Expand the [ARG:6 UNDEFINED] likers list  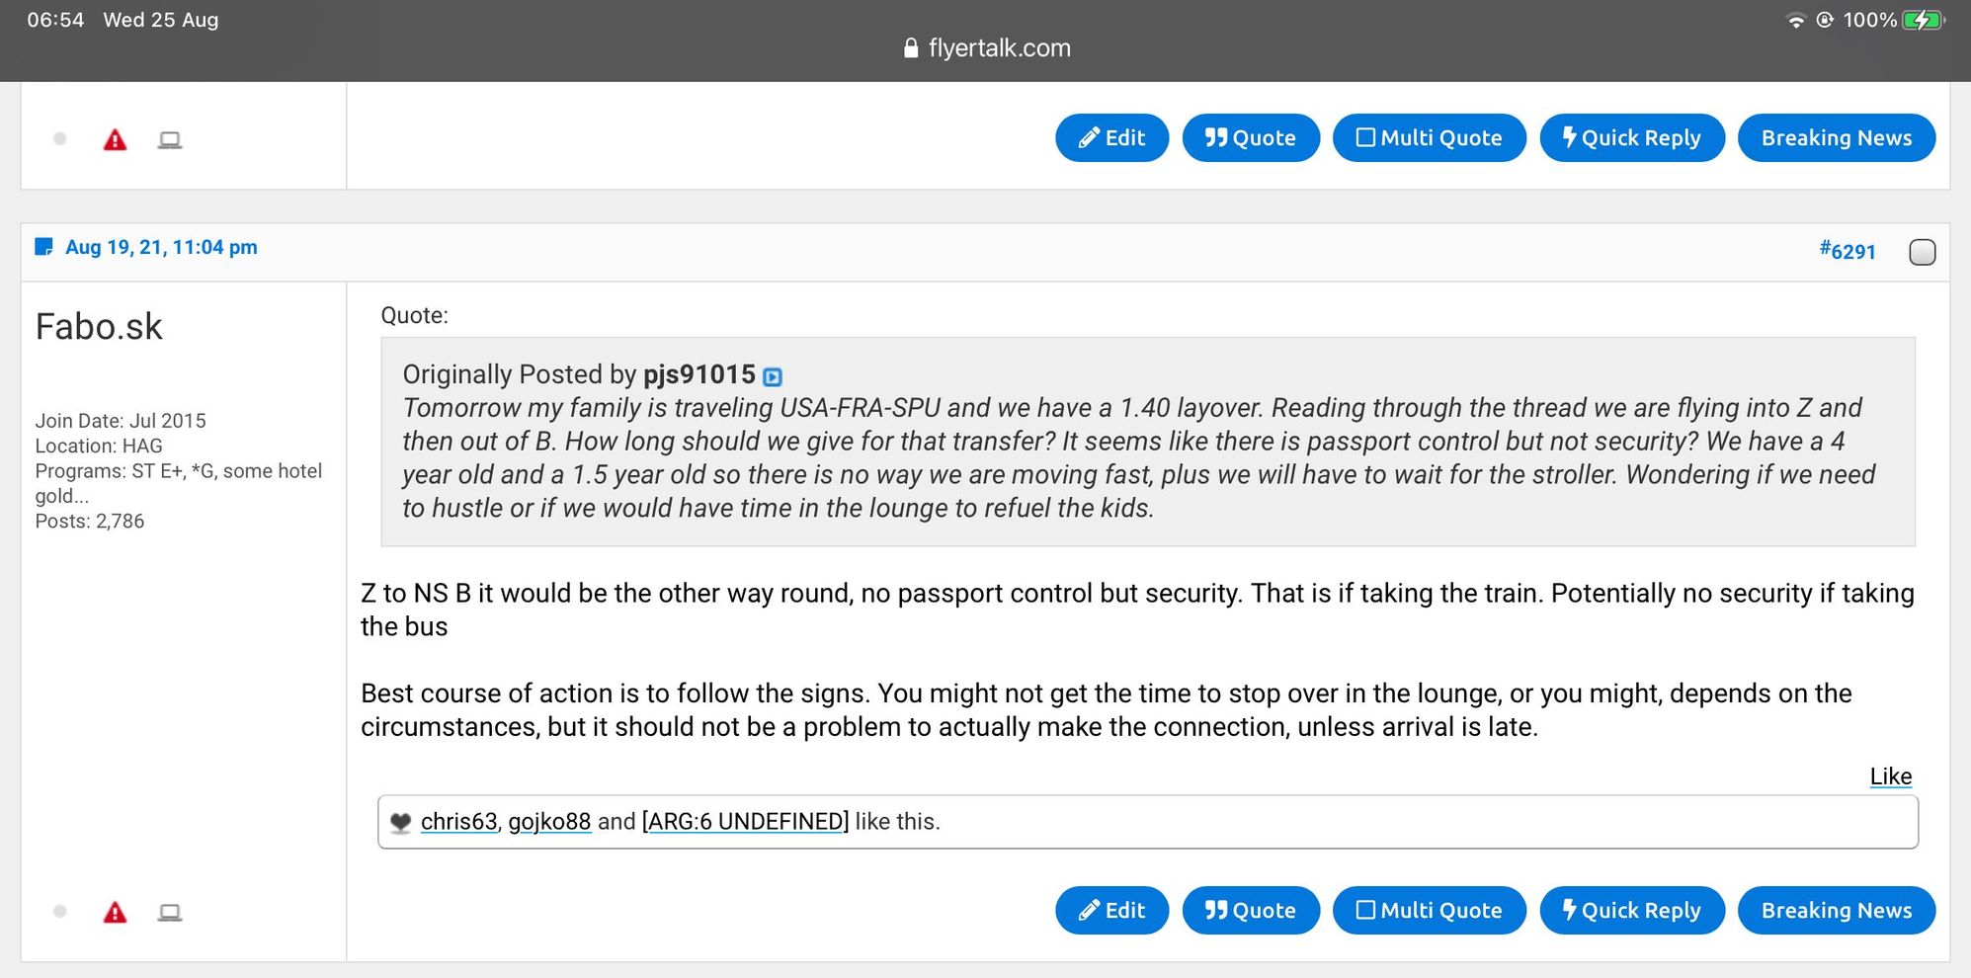pos(745,822)
